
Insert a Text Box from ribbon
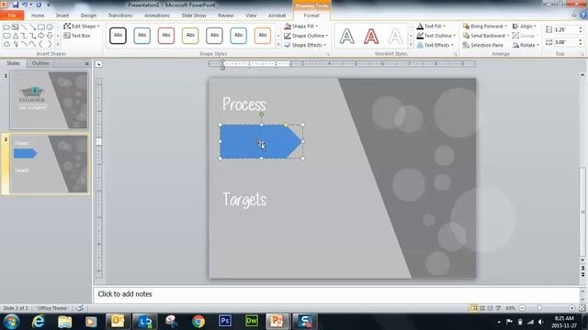point(77,36)
